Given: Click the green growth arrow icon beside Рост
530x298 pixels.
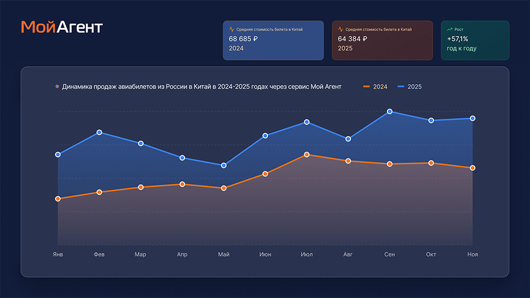Looking at the screenshot, I should click(x=449, y=30).
